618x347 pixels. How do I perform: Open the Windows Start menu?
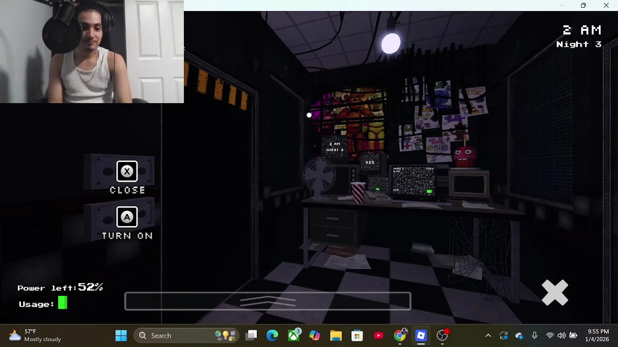[121, 335]
